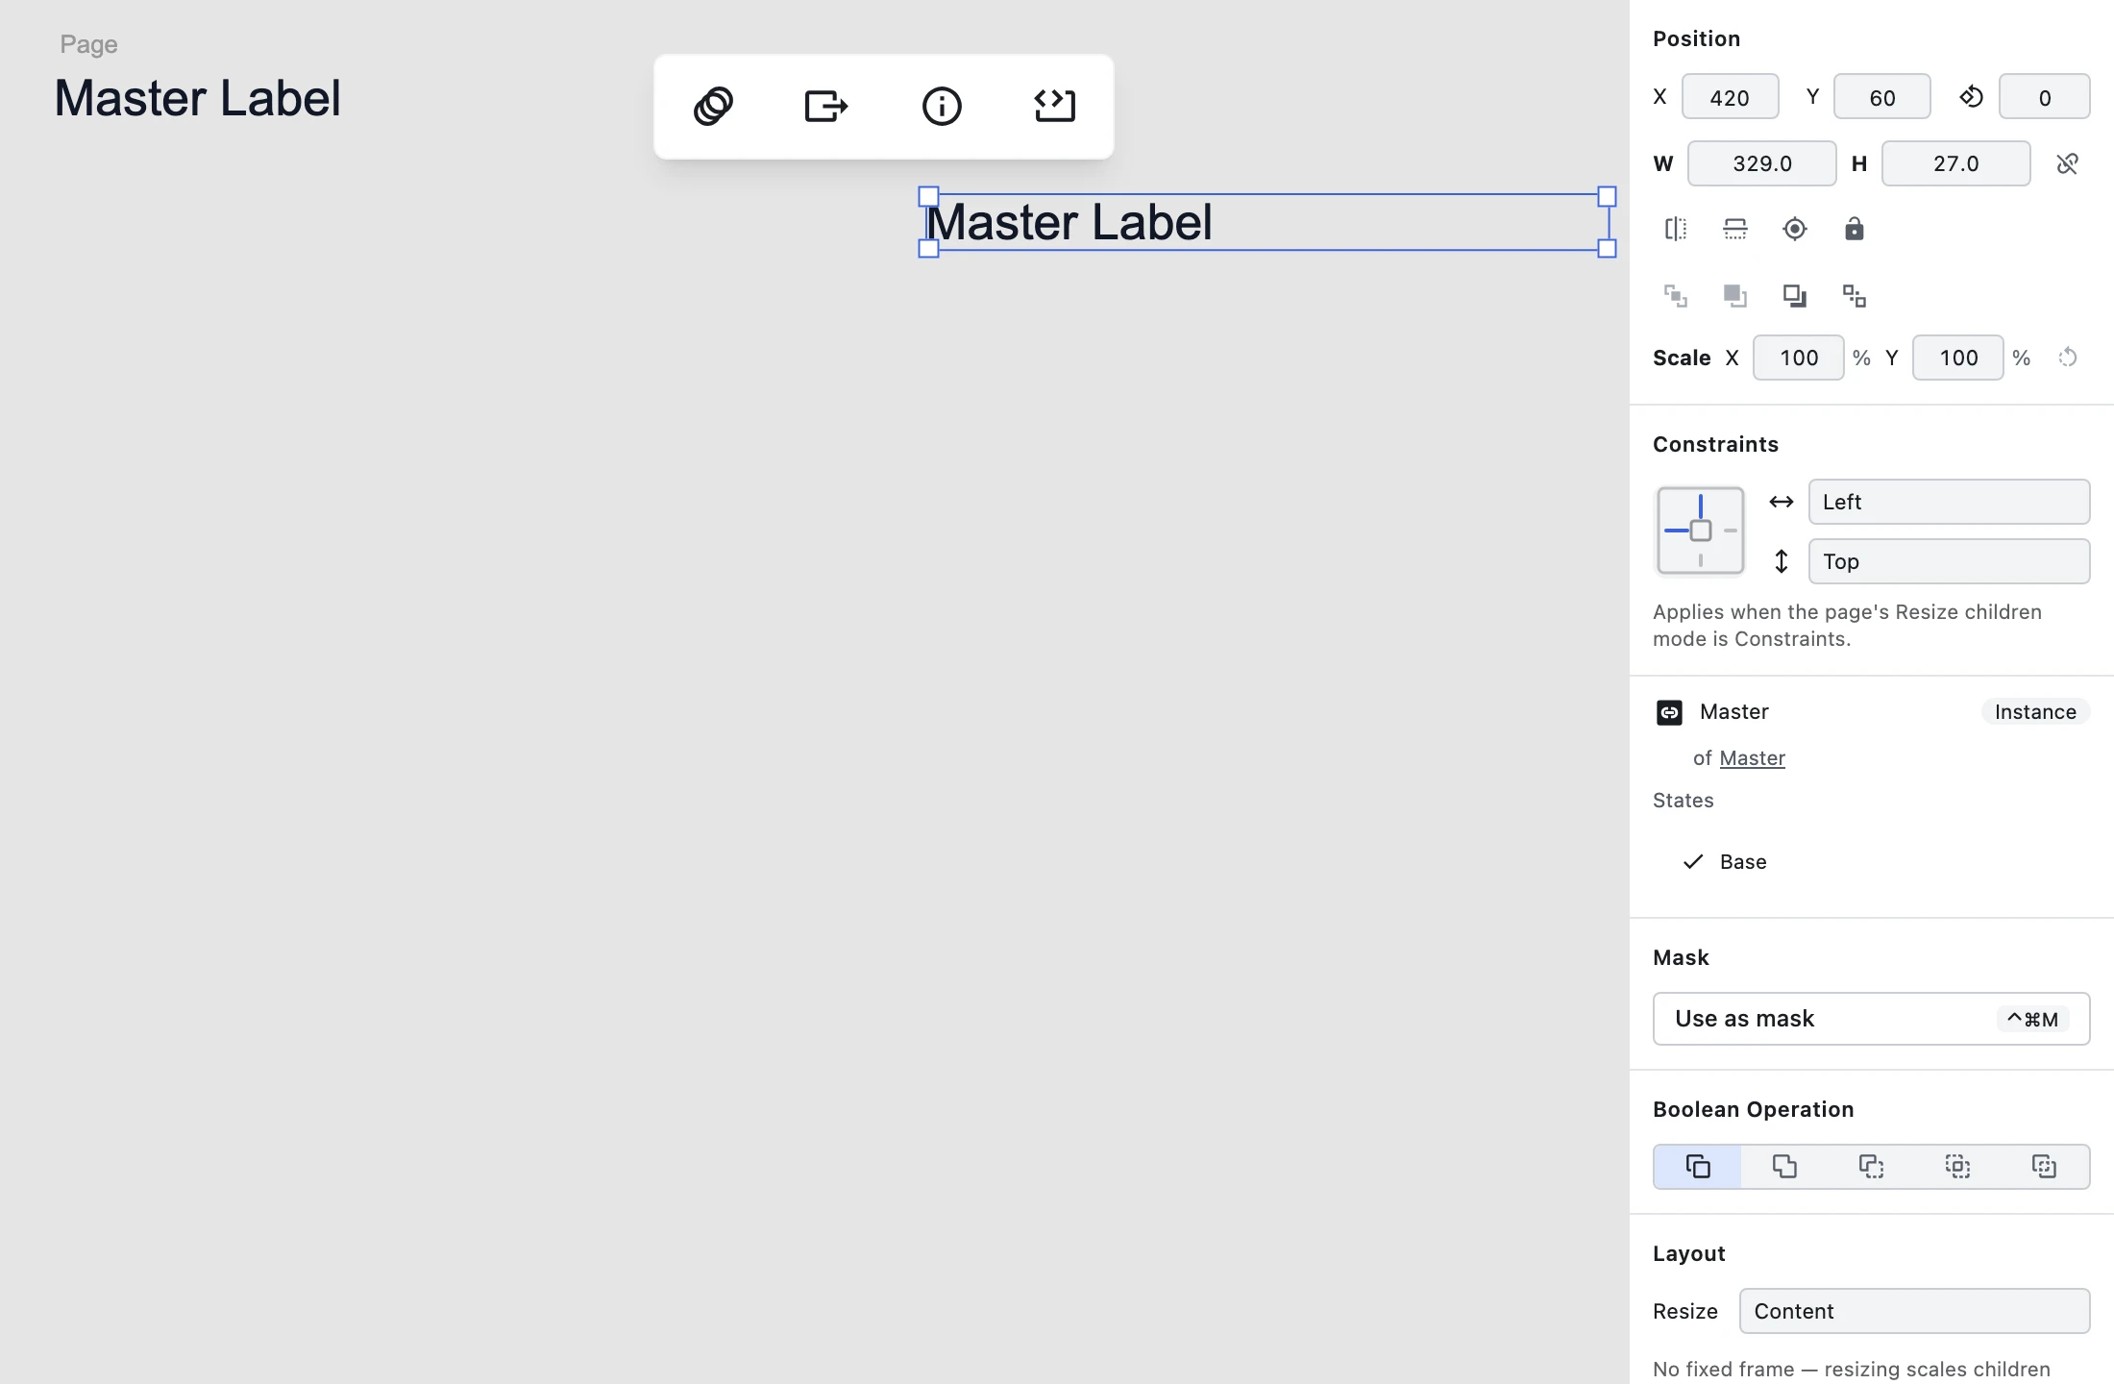Toggle the aspect ratio link icon

point(2068,164)
